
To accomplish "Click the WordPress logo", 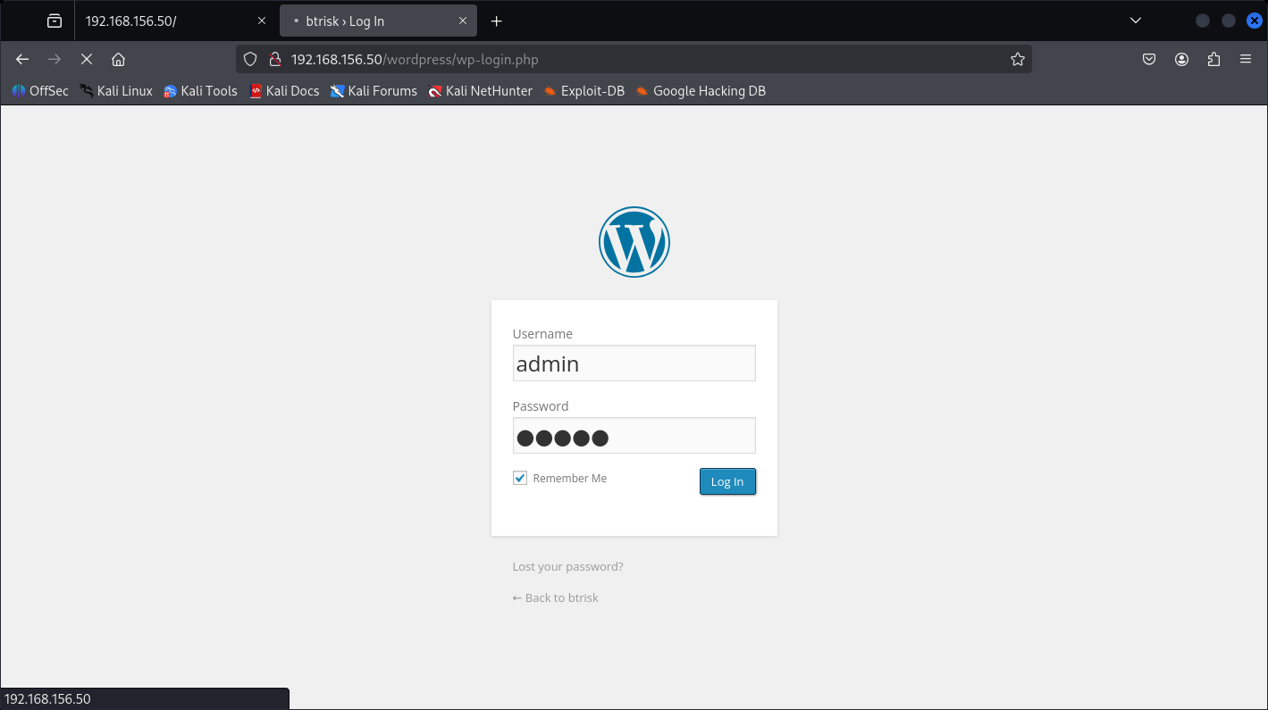I will [634, 242].
